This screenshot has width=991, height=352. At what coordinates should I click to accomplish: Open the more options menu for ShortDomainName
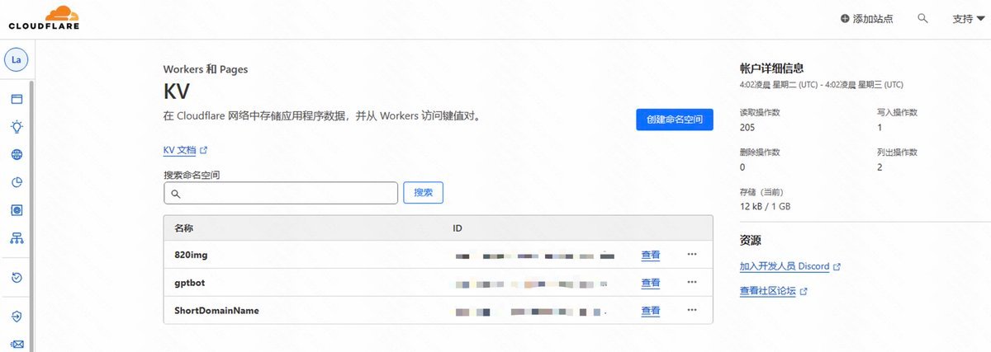(x=692, y=310)
